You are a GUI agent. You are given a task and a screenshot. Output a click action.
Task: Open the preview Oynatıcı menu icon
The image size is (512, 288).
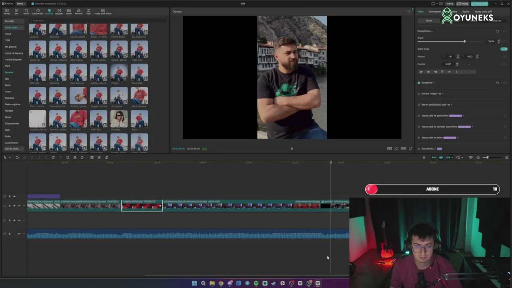tap(409, 12)
